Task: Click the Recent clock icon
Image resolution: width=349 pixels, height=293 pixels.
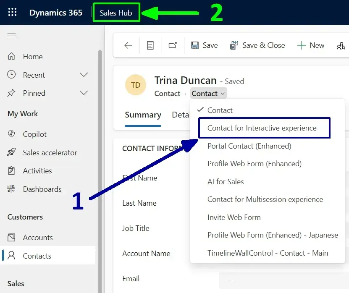Action: [11, 75]
